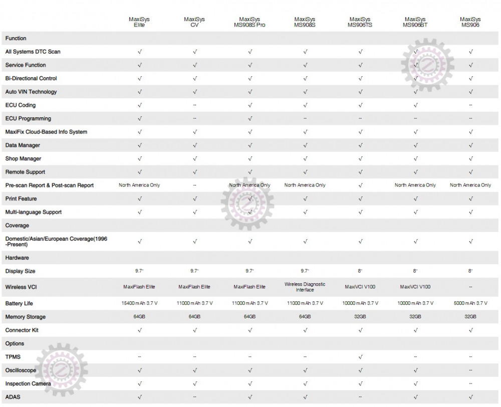Screen dimensions: 501x407
Task: Click the Inspection Camera checkmark under MaxiSys CV
Action: tap(194, 384)
